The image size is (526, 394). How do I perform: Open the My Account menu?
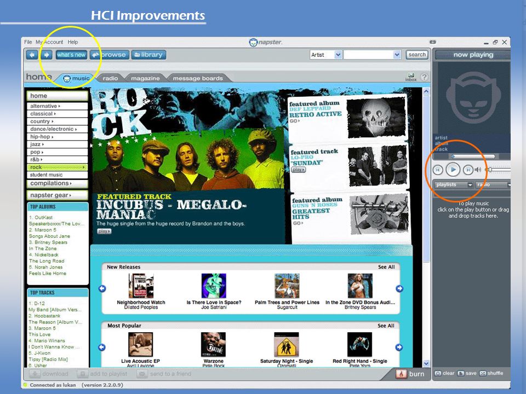pos(49,42)
